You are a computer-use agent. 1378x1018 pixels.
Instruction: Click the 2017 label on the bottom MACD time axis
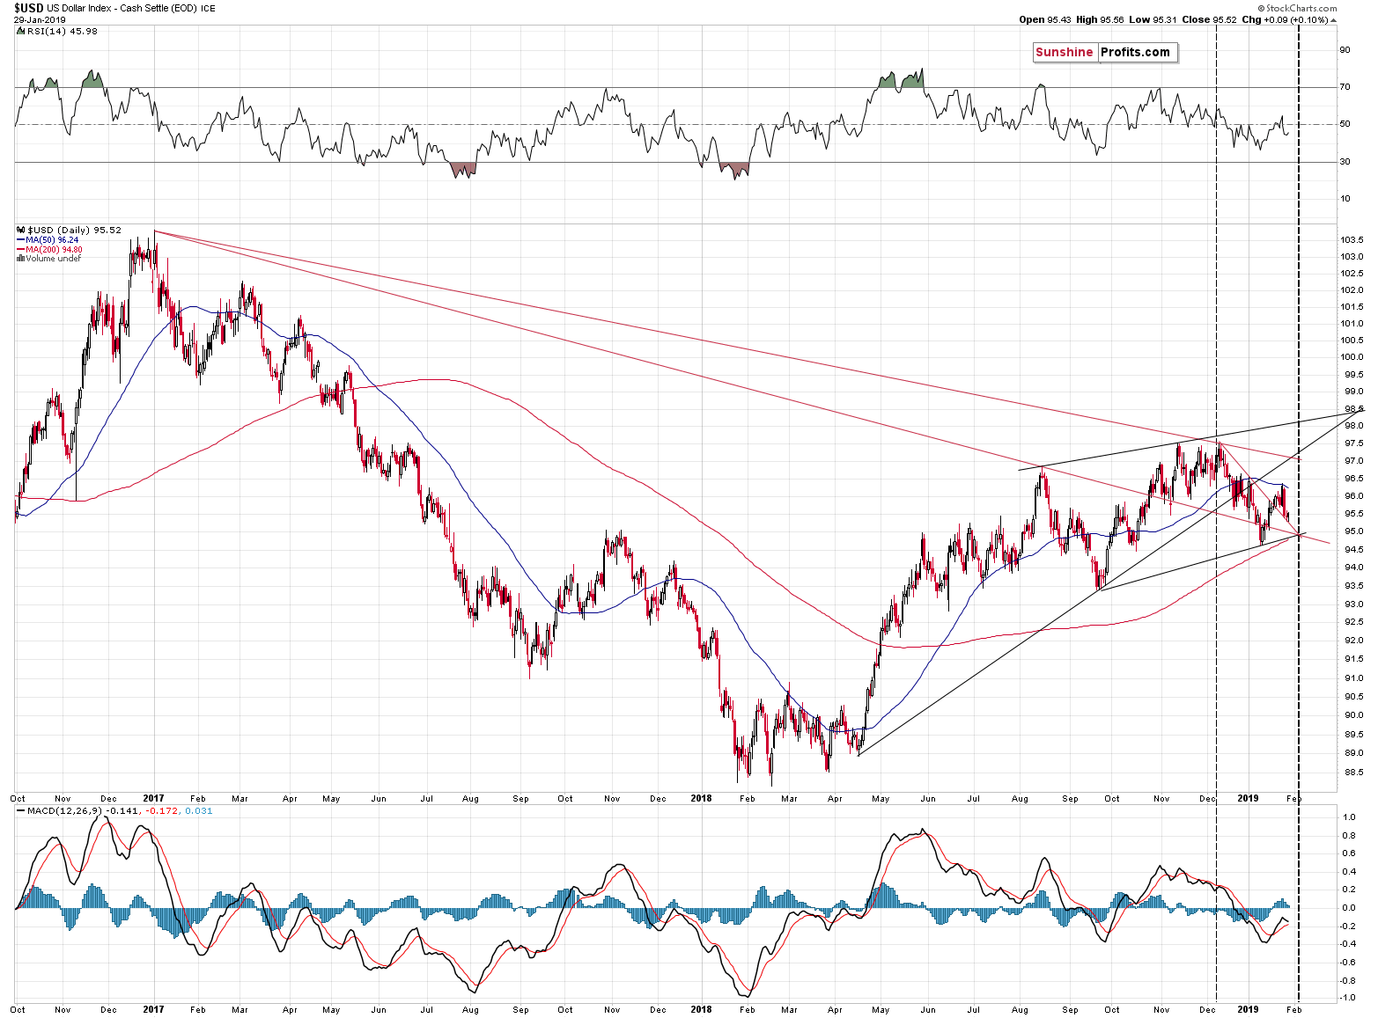(x=153, y=1010)
